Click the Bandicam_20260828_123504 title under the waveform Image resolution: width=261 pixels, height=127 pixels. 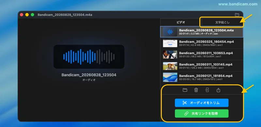click(x=89, y=75)
